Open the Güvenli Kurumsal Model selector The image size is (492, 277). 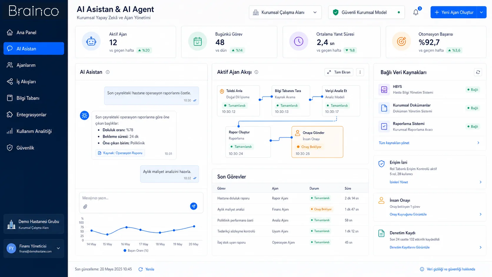(x=366, y=12)
